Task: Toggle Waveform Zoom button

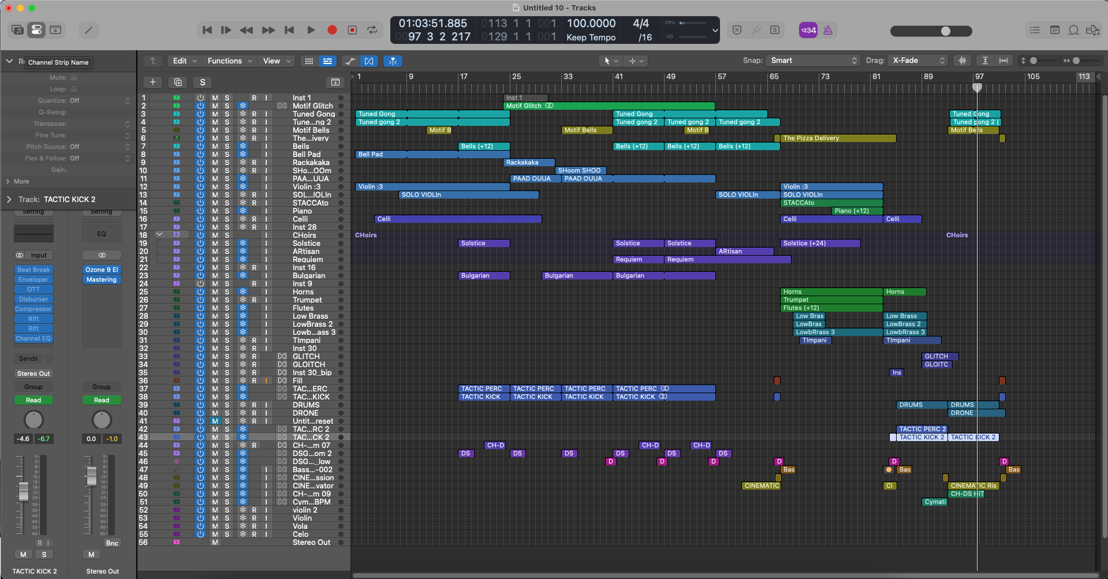Action: [962, 61]
